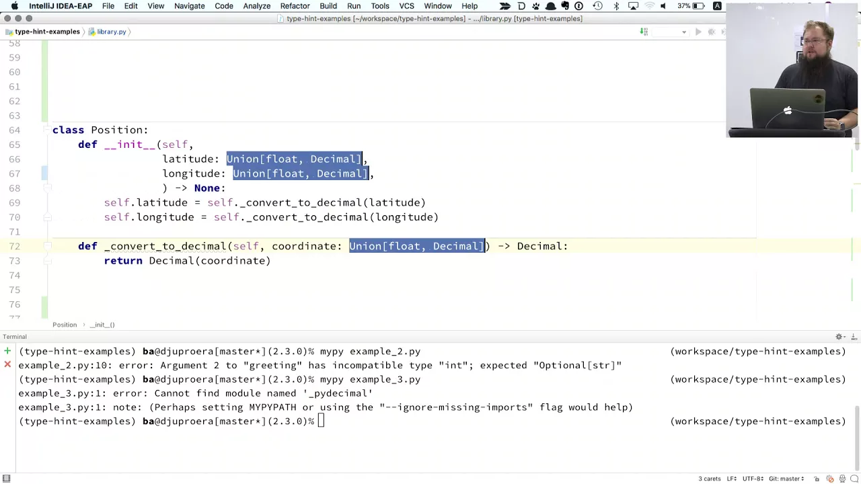Screen dimensions: 861x484
Task: Click the AirPlay display icon in menu bar
Action: click(633, 6)
